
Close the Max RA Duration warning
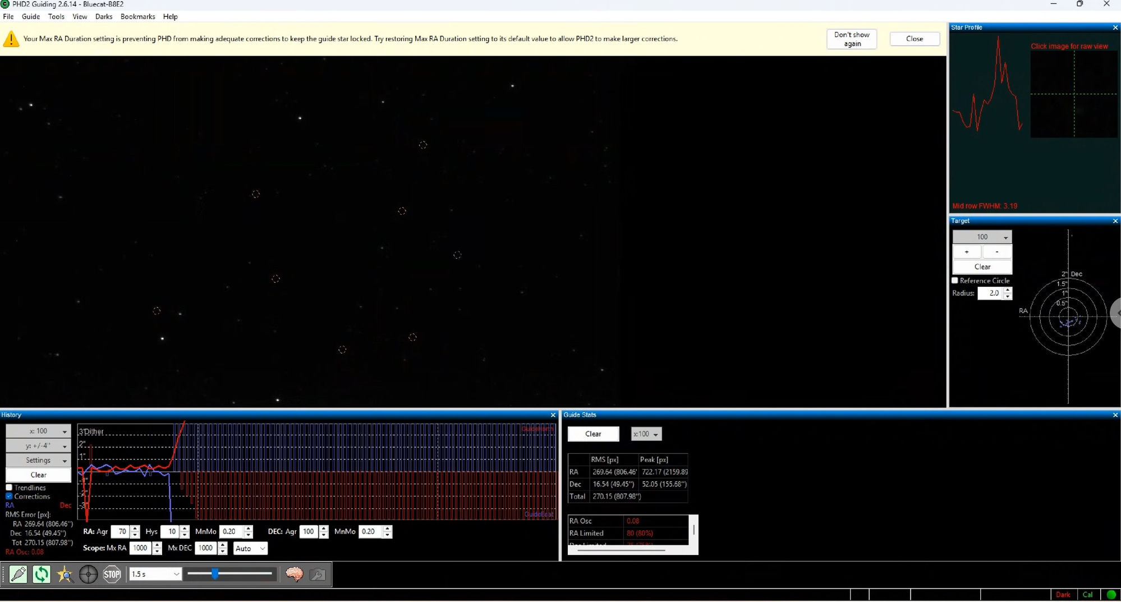tap(915, 39)
